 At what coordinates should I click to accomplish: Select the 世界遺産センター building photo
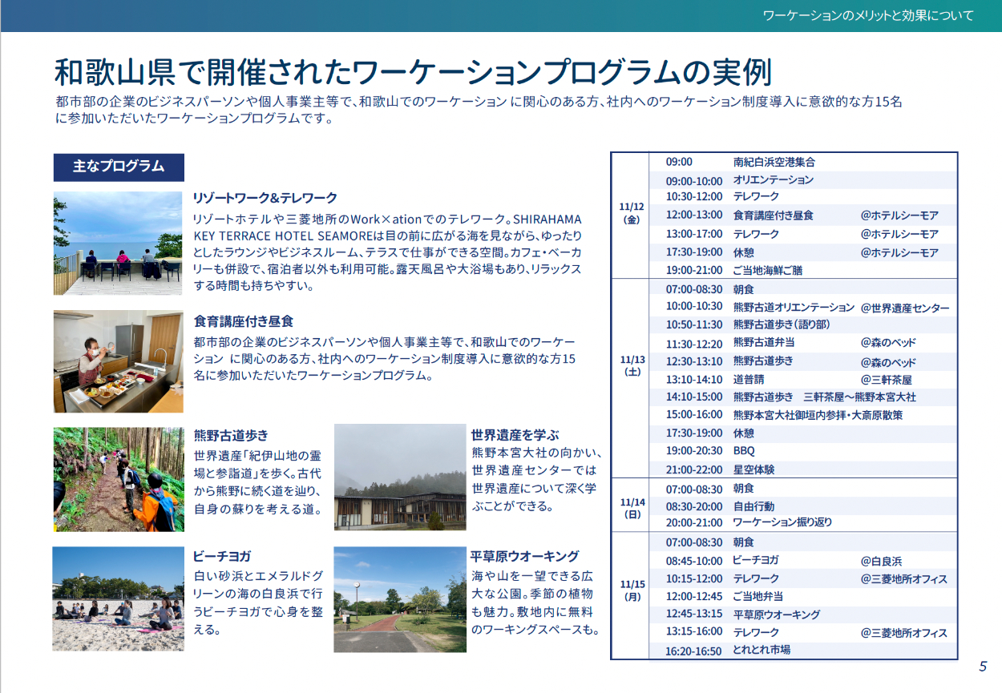coord(399,477)
